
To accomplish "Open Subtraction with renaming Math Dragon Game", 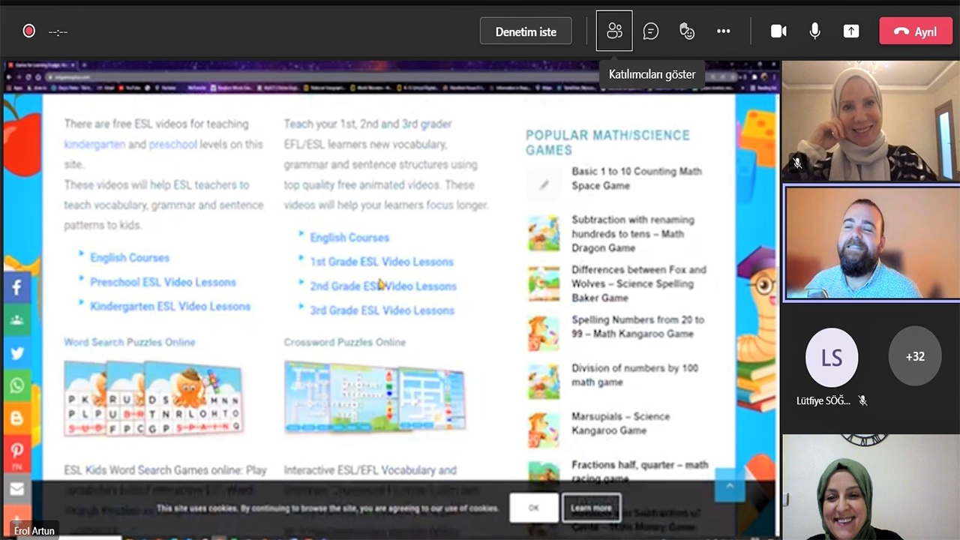I will (633, 234).
